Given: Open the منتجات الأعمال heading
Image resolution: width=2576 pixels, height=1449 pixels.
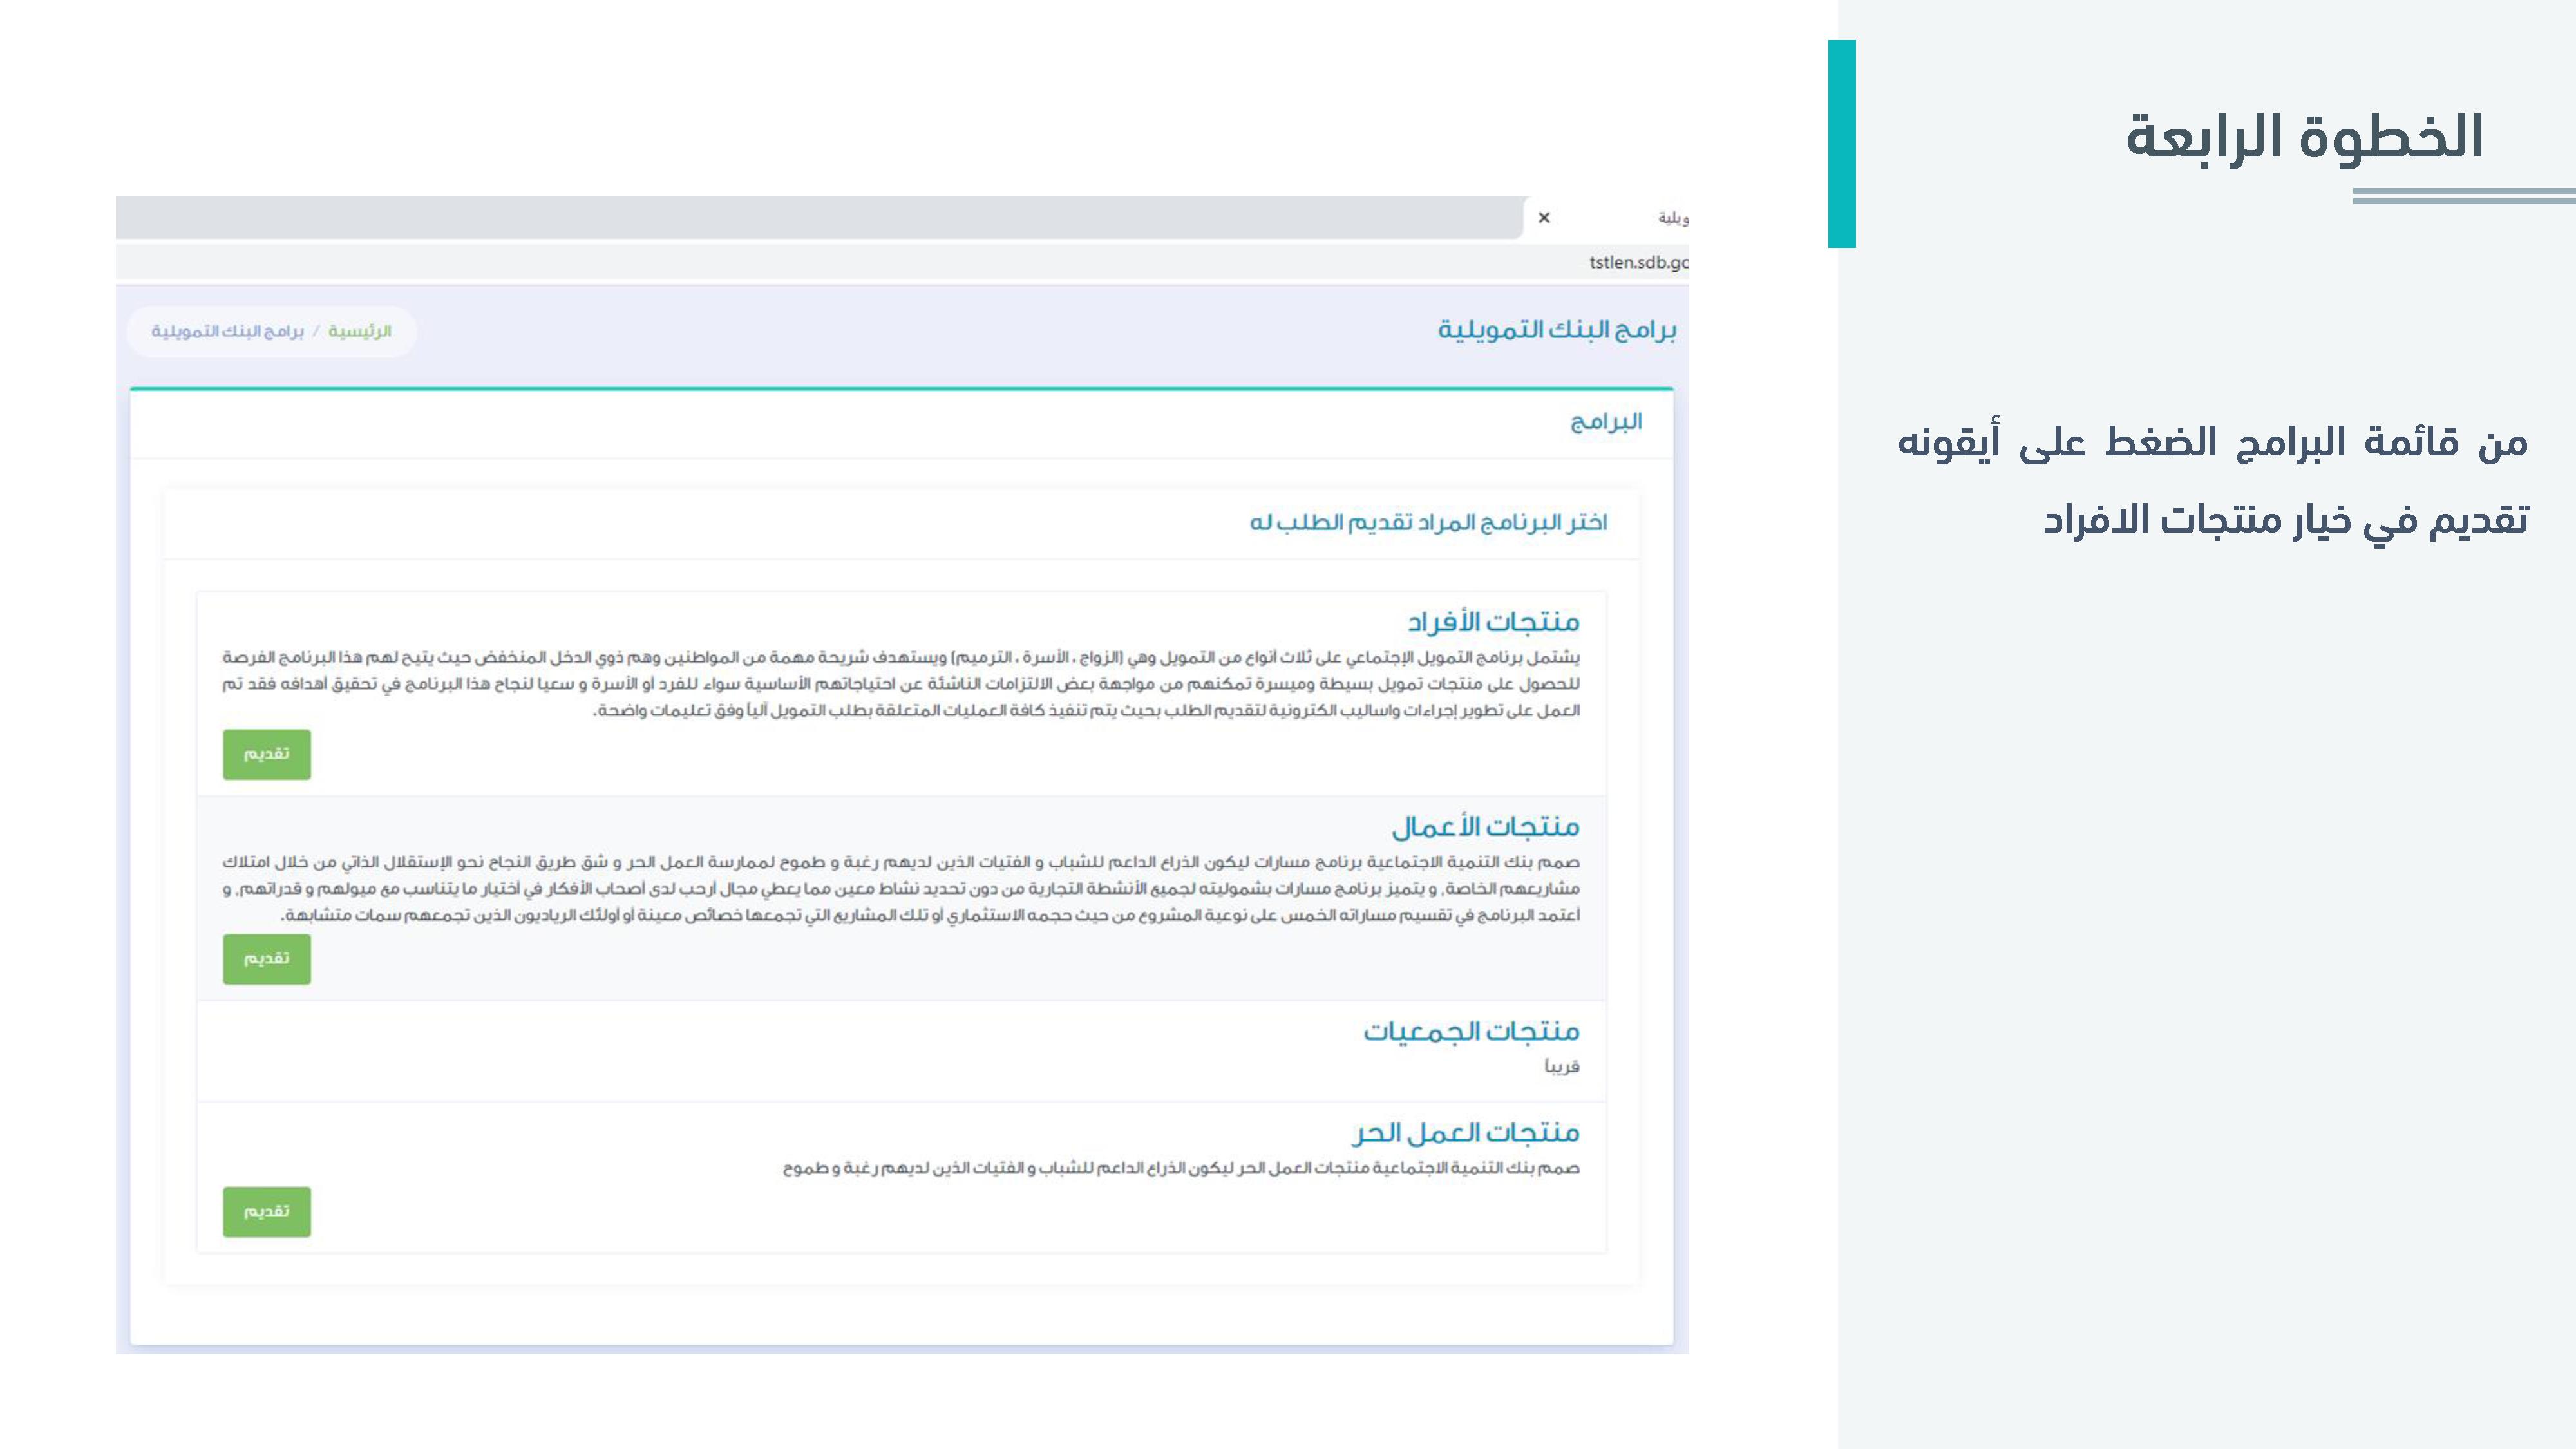Looking at the screenshot, I should click(x=1486, y=827).
